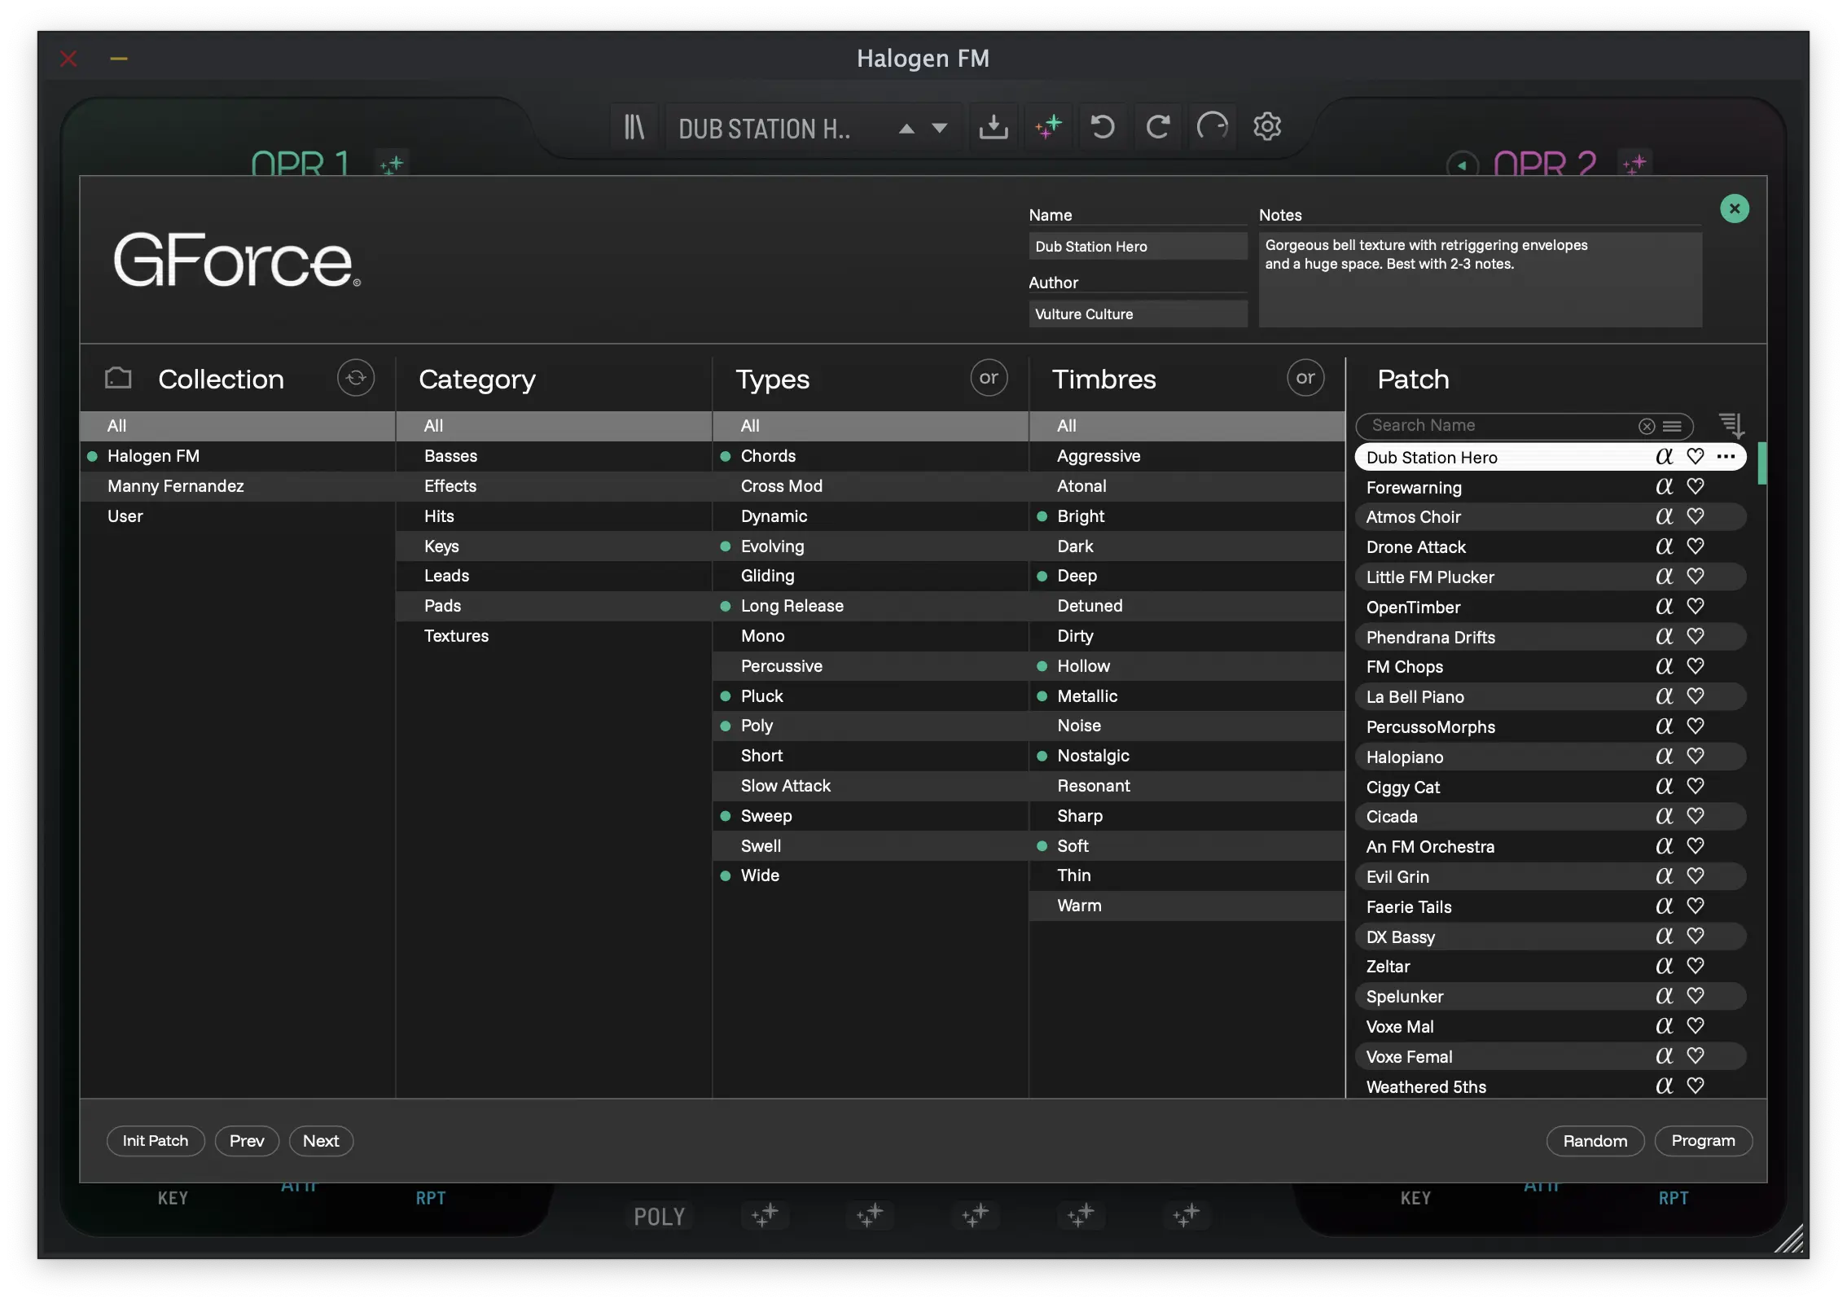The image size is (1847, 1303).
Task: Click sparkle icon next to OPR 1
Action: click(392, 165)
